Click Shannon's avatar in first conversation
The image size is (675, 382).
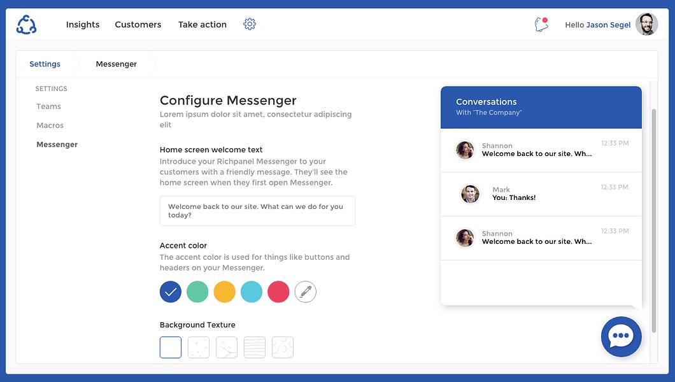click(465, 150)
